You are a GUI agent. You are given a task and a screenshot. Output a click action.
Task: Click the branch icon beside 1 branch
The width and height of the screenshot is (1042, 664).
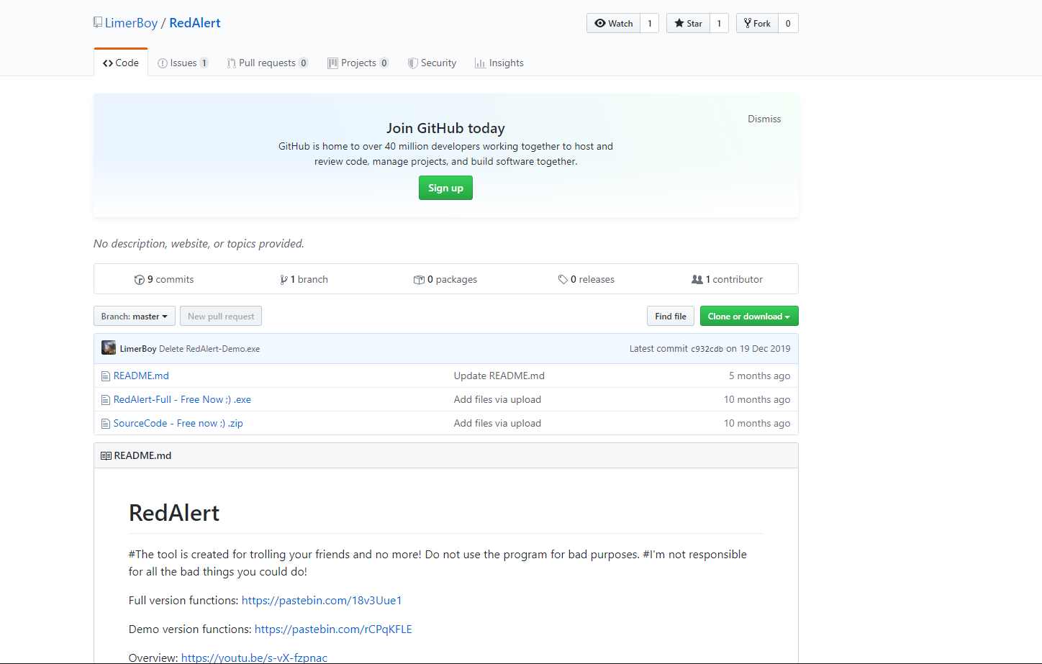point(284,280)
